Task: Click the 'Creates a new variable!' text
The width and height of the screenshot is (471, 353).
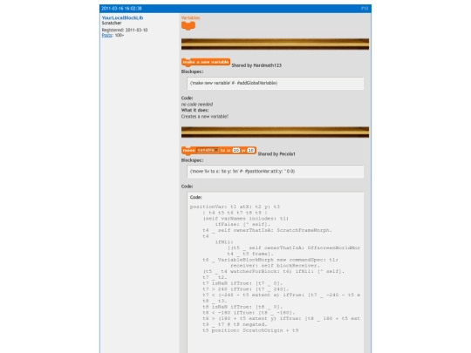Action: (205, 116)
